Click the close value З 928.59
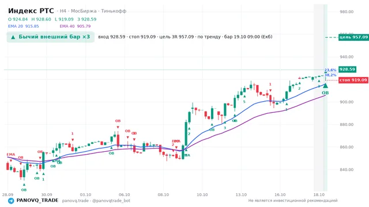 click(87, 19)
